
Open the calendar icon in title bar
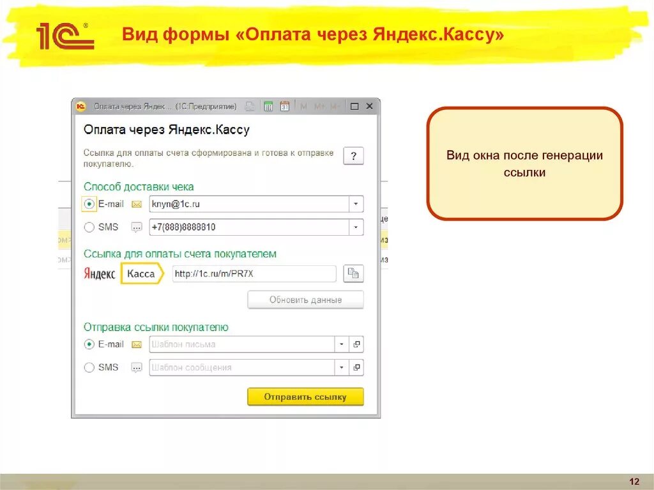click(285, 107)
